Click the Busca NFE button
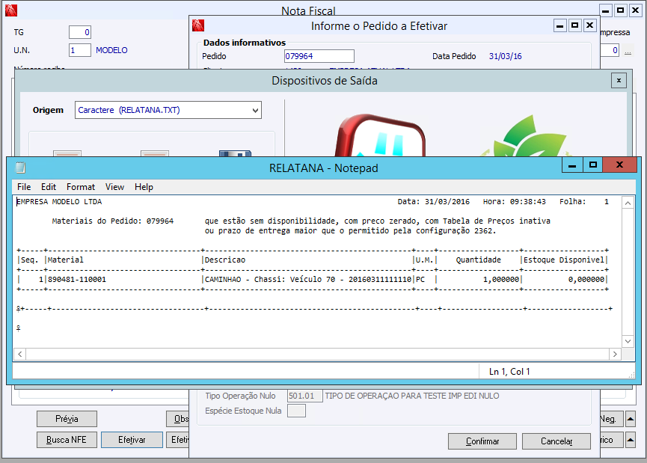This screenshot has height=463, width=647. click(x=67, y=440)
